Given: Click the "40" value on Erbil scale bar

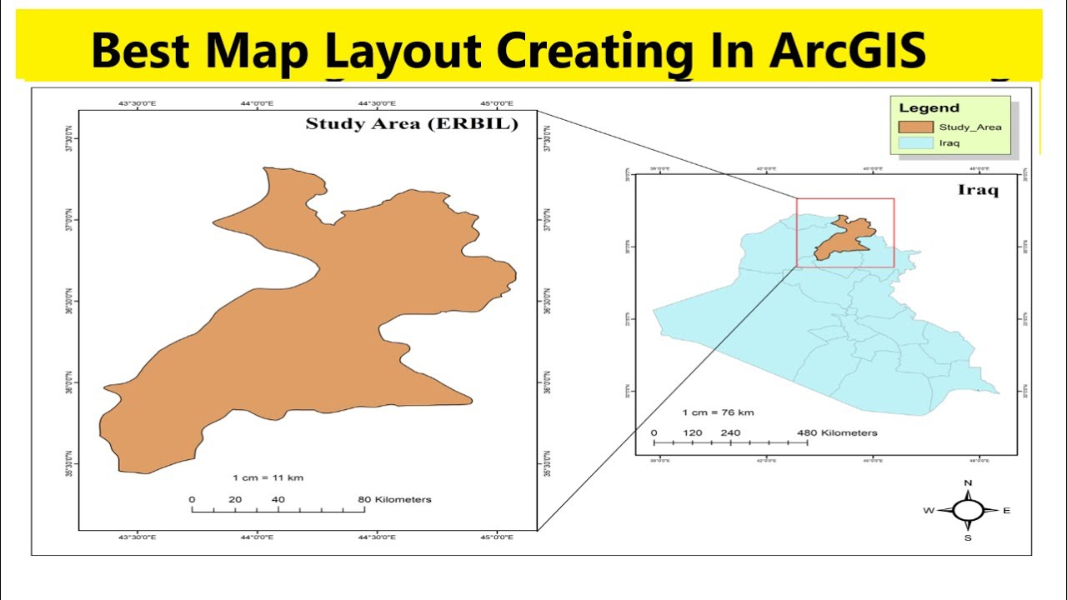Looking at the screenshot, I should pyautogui.click(x=278, y=499).
